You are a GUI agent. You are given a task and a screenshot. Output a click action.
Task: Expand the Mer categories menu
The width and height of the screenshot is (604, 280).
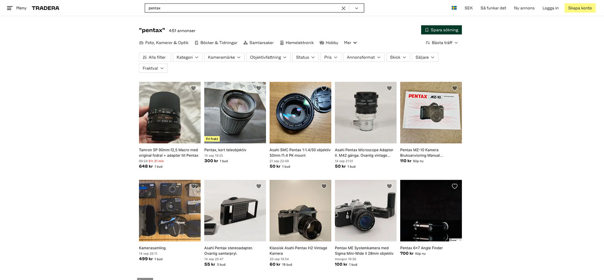350,43
